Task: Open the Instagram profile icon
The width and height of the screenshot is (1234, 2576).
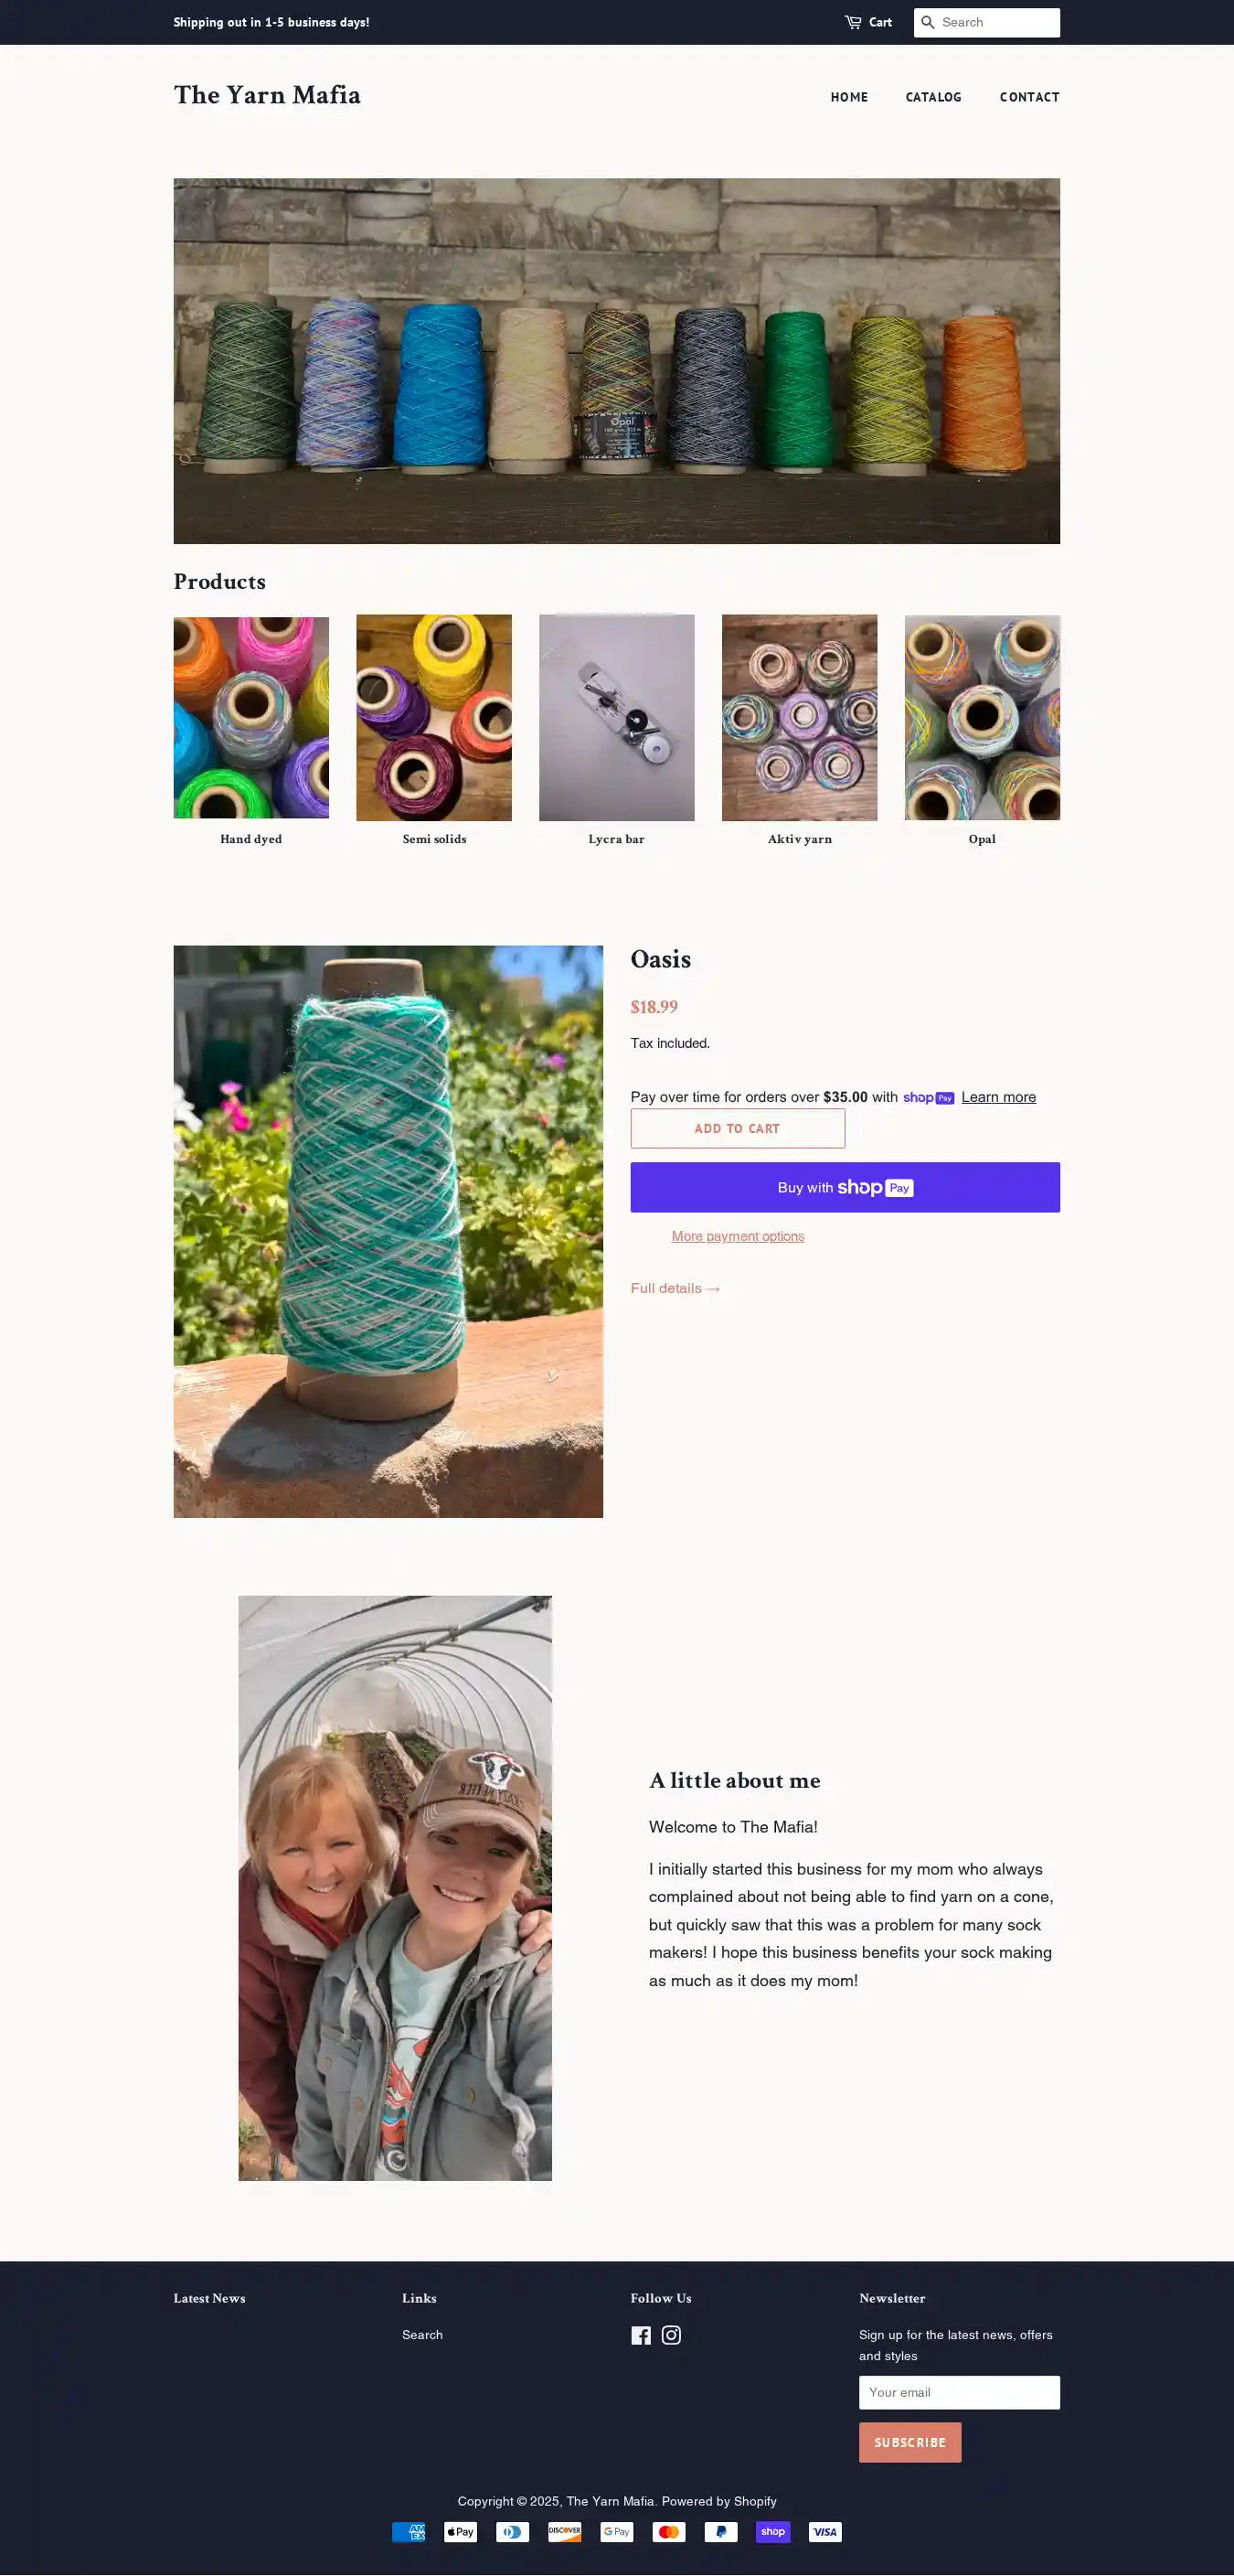Action: [672, 2335]
